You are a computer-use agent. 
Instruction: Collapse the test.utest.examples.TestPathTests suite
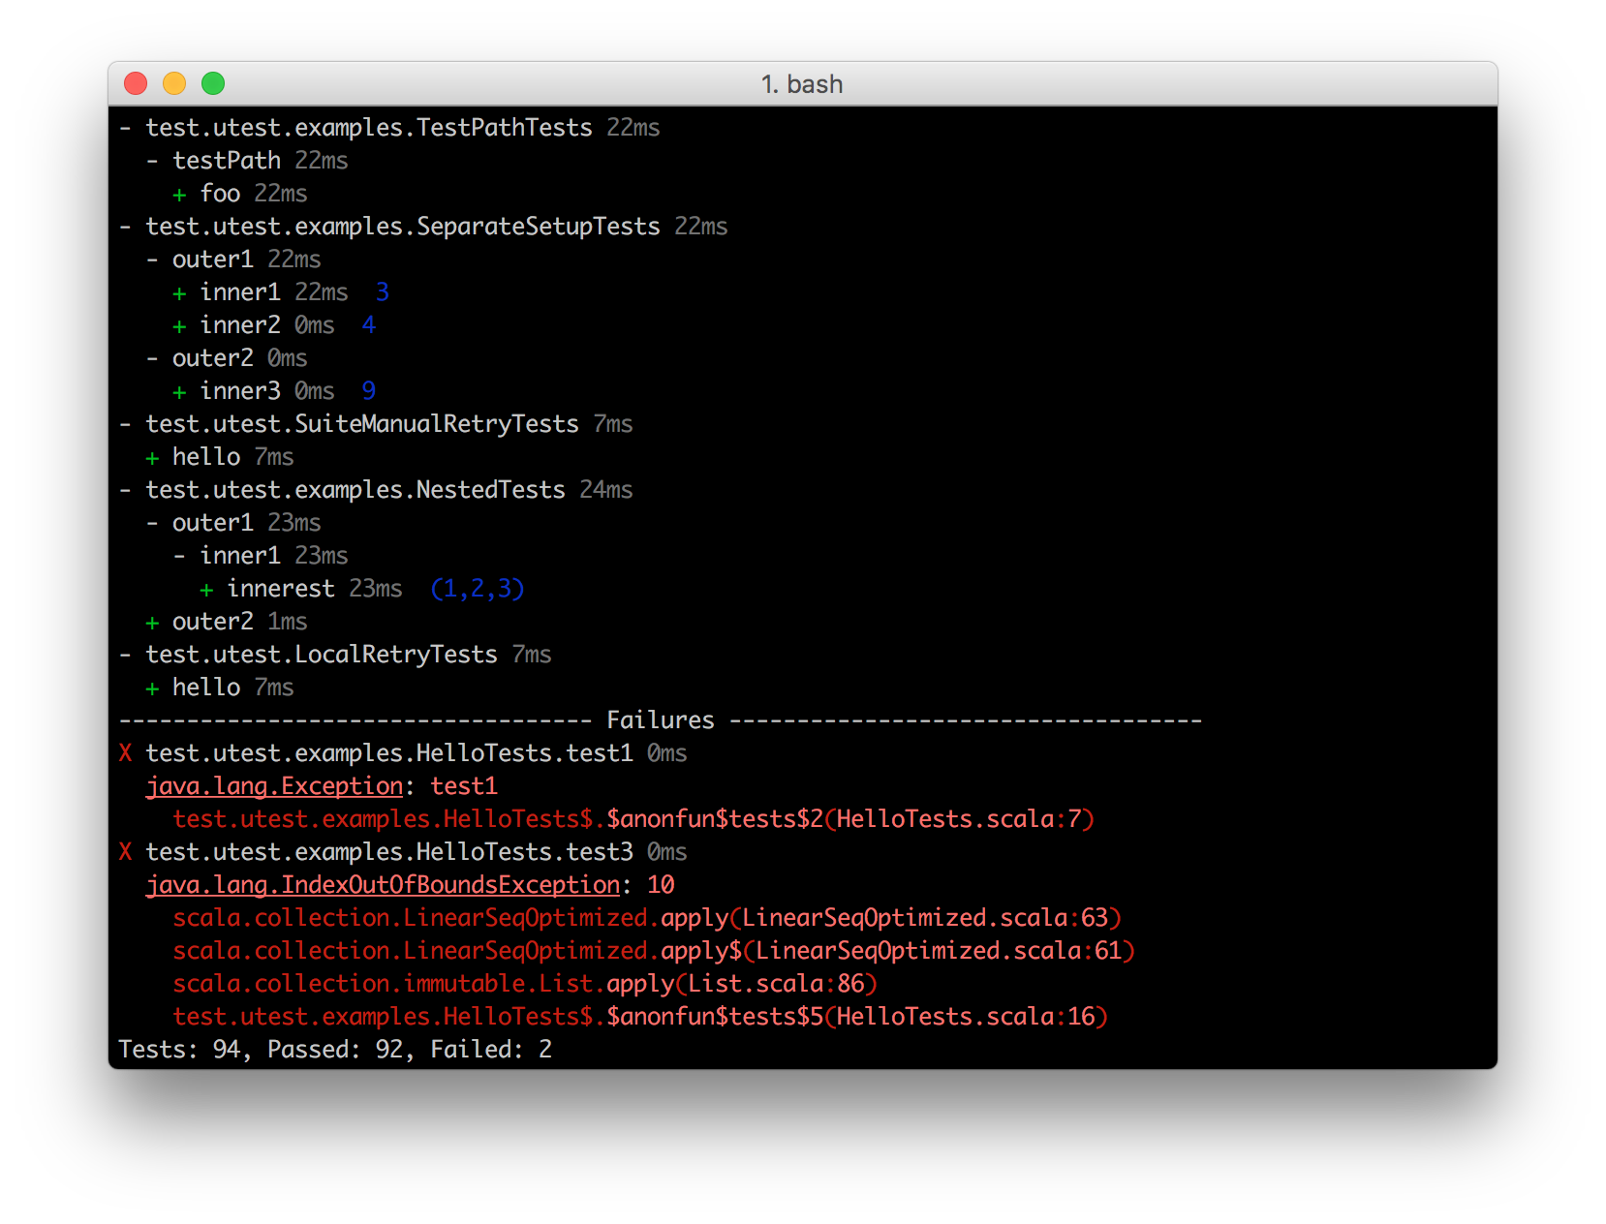click(125, 127)
